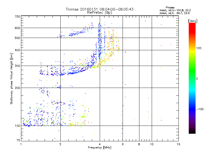
Task: Click the colorbar '100' tick label
Action: [x=199, y=48]
